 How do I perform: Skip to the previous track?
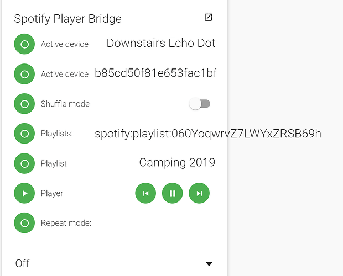click(x=145, y=193)
